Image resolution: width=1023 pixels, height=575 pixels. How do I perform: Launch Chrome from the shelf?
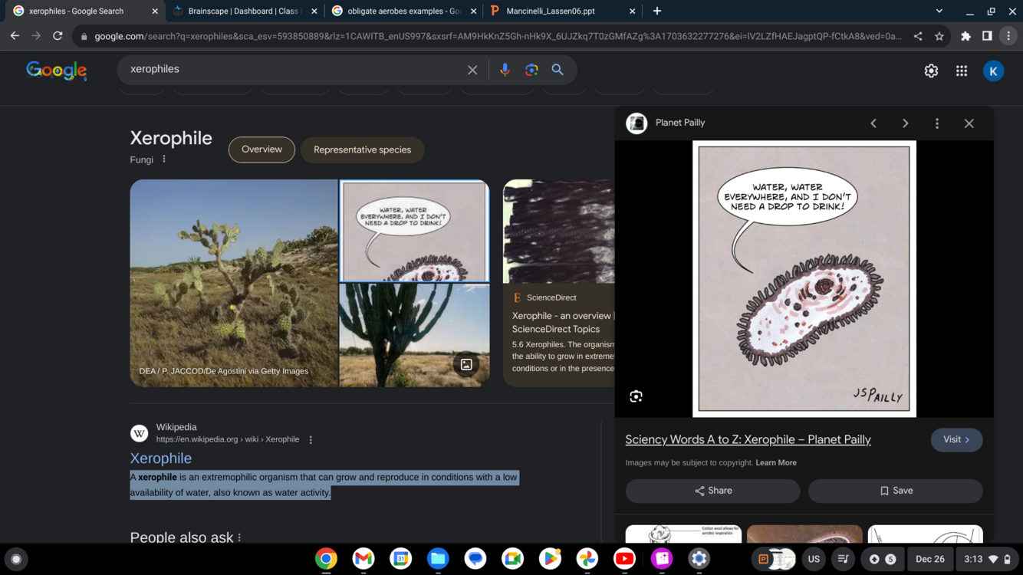point(326,559)
